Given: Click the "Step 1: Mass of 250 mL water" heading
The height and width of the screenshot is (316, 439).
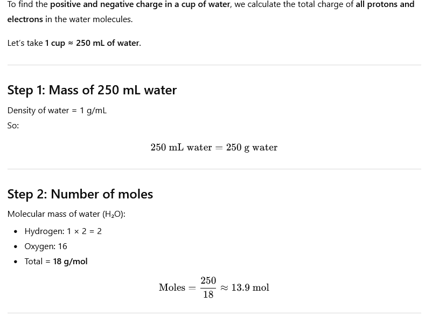Looking at the screenshot, I should [x=92, y=90].
